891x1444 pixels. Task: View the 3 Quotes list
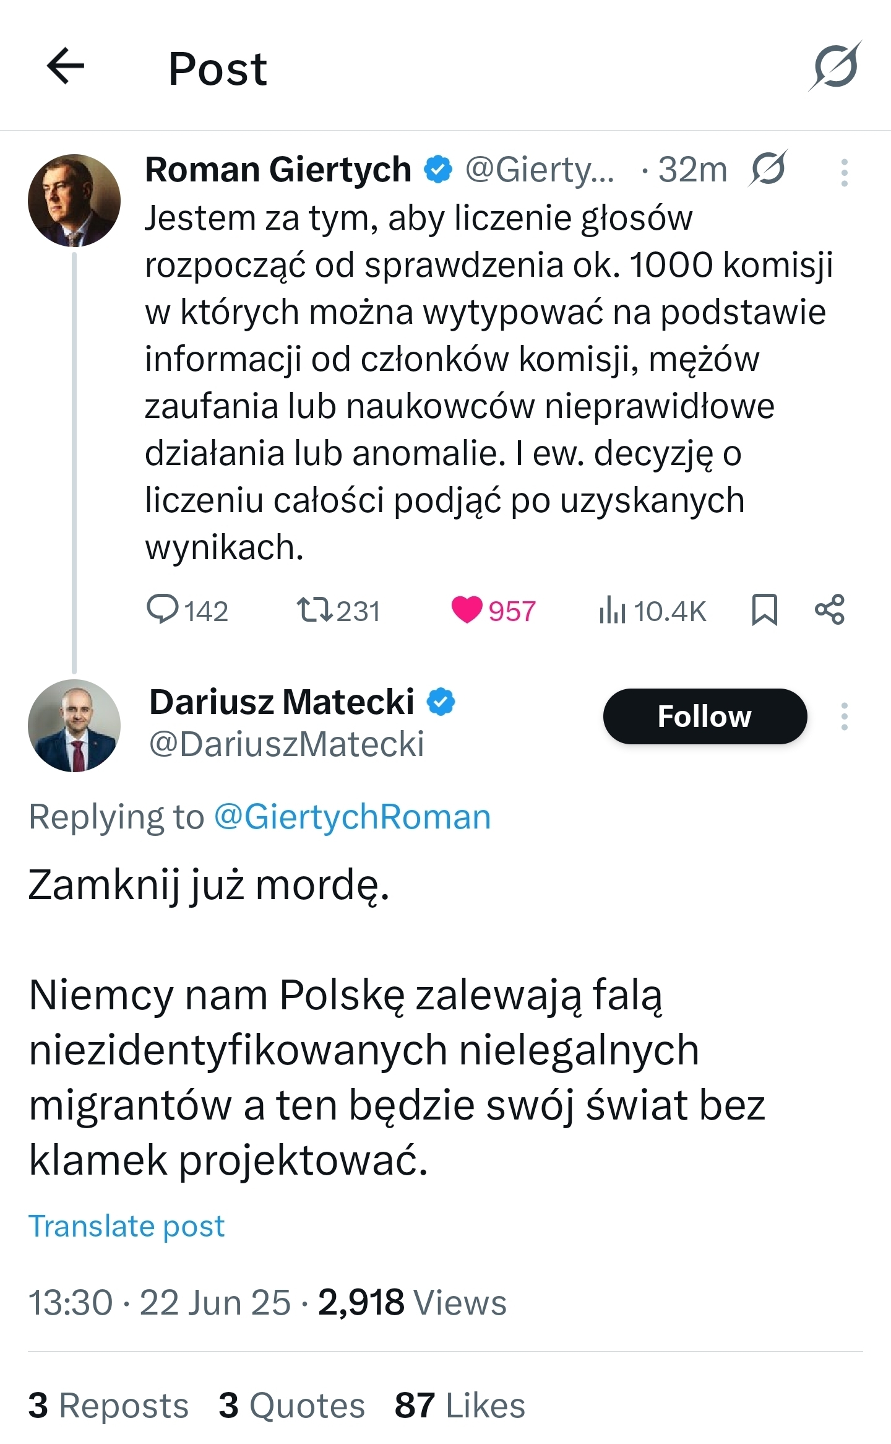coord(292,1405)
